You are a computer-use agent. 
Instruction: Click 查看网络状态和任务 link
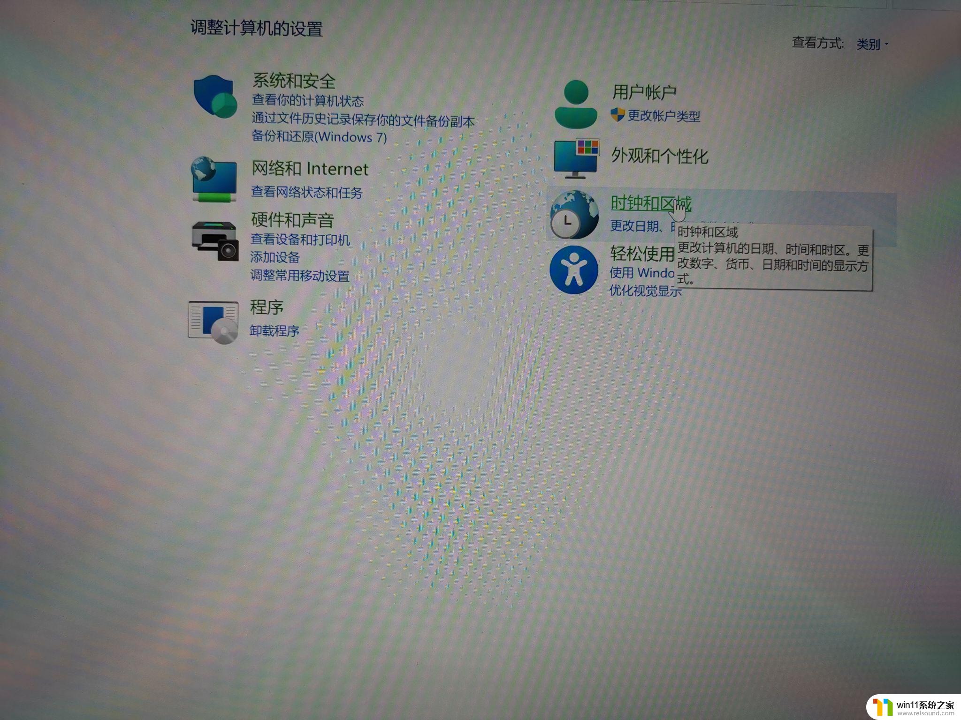tap(307, 192)
